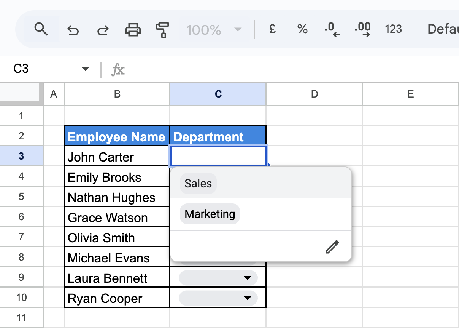459x328 pixels.
Task: Select the Michael Evans cell
Action: [117, 257]
